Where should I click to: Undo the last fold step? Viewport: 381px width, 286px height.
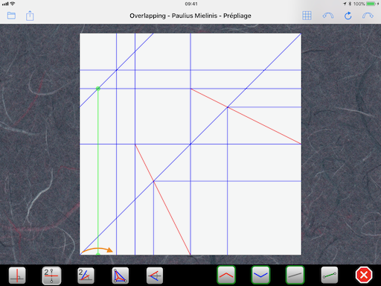[328, 16]
